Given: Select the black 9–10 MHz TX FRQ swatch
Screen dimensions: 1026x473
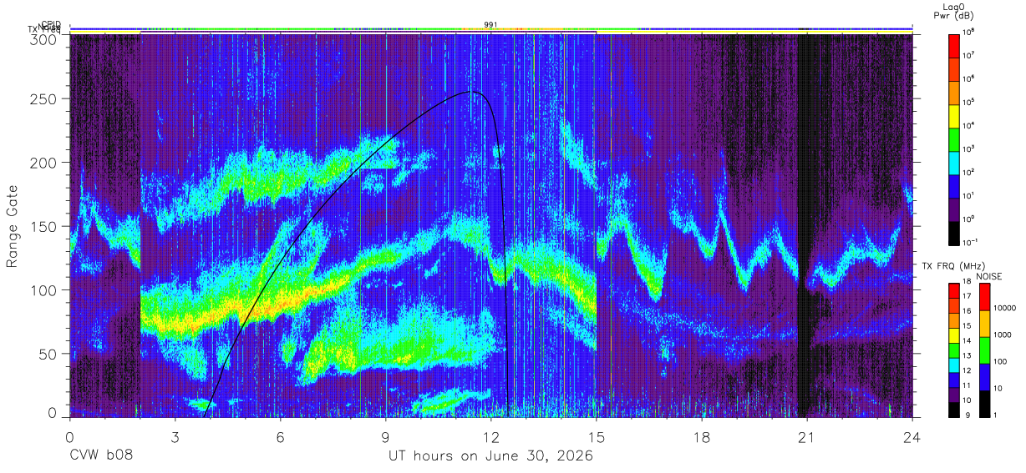Looking at the screenshot, I should pyautogui.click(x=954, y=409).
